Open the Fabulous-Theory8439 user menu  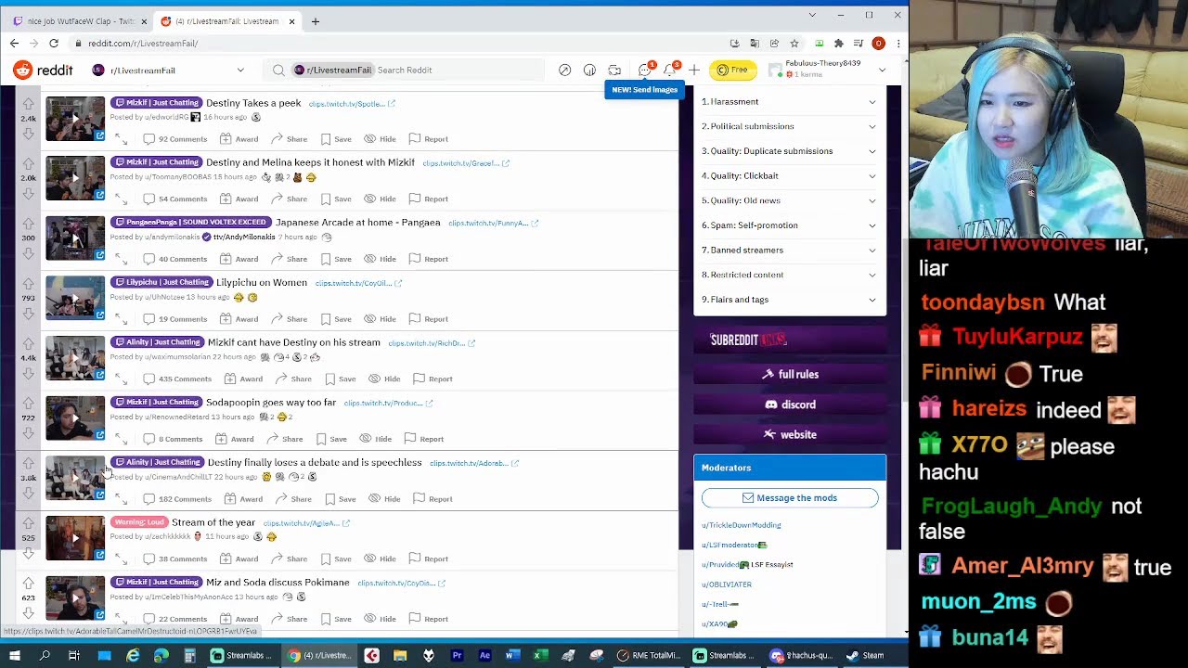pyautogui.click(x=828, y=70)
